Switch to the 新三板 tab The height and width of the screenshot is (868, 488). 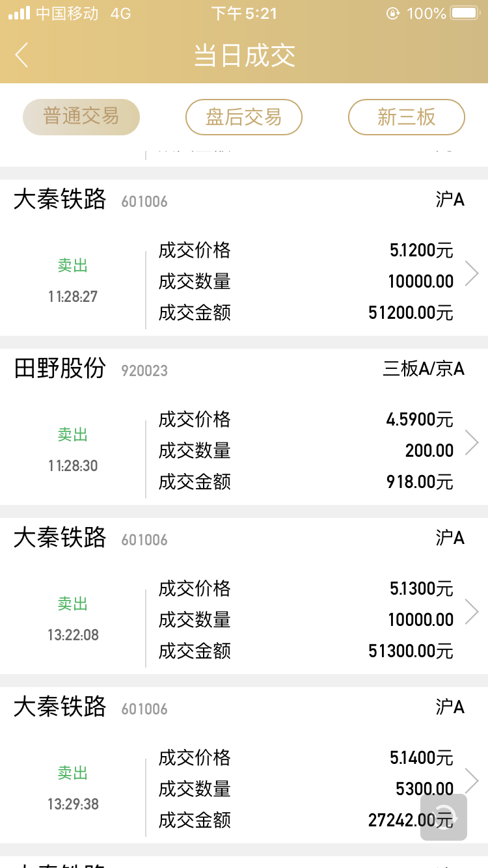[x=407, y=117]
